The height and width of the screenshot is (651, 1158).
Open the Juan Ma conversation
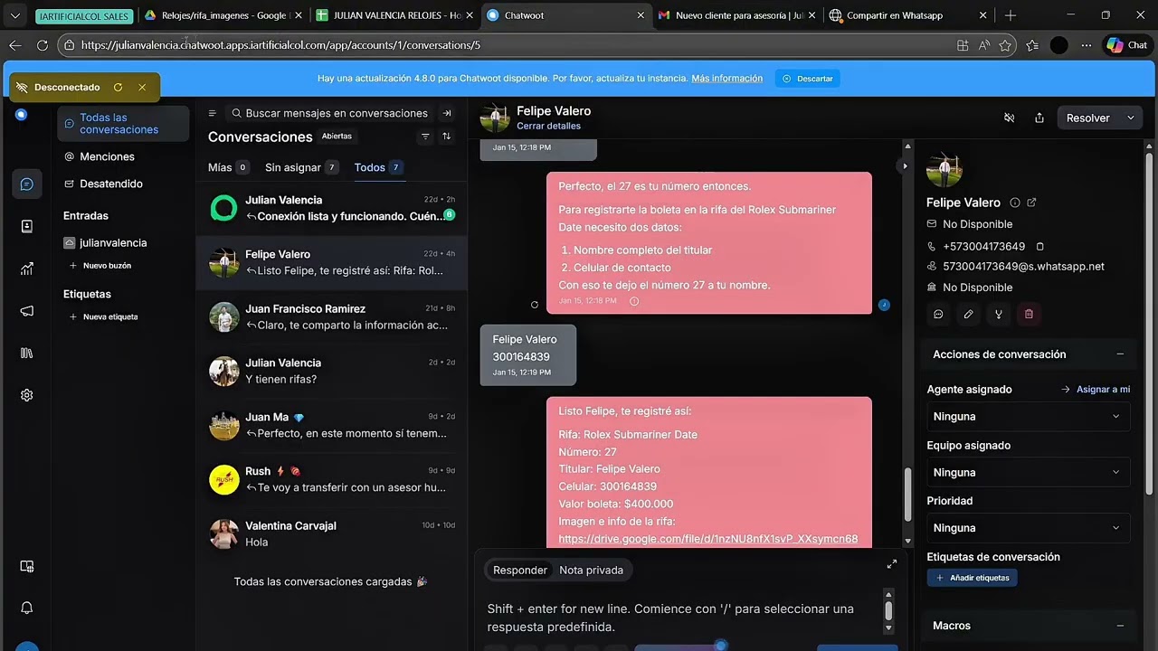[332, 426]
